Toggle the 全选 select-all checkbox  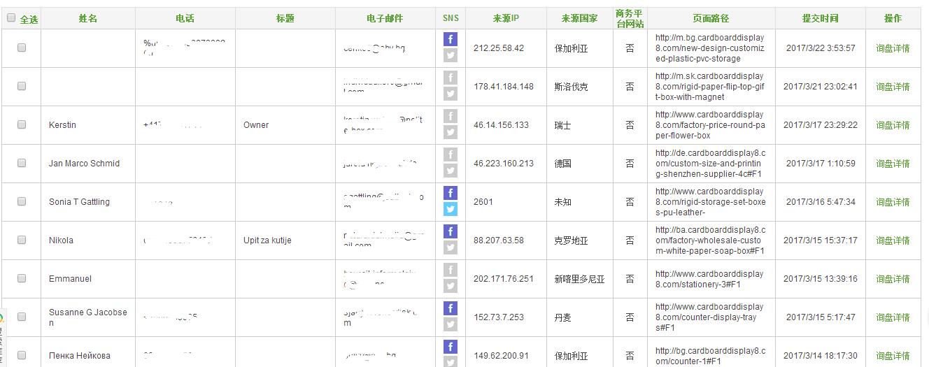[x=11, y=18]
